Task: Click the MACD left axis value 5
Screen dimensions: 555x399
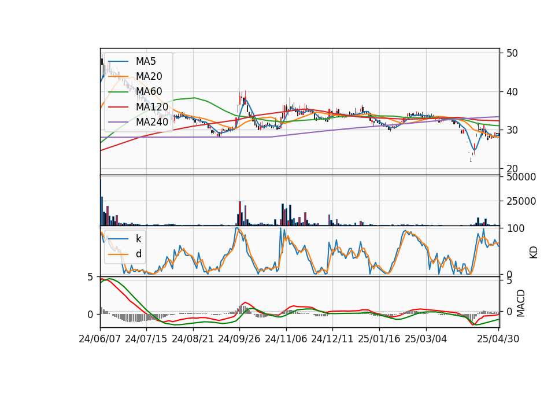Action: [90, 276]
